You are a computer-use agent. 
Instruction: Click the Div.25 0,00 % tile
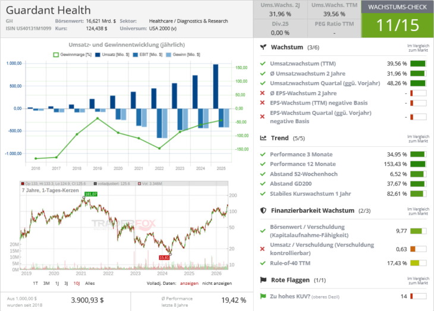(280, 29)
